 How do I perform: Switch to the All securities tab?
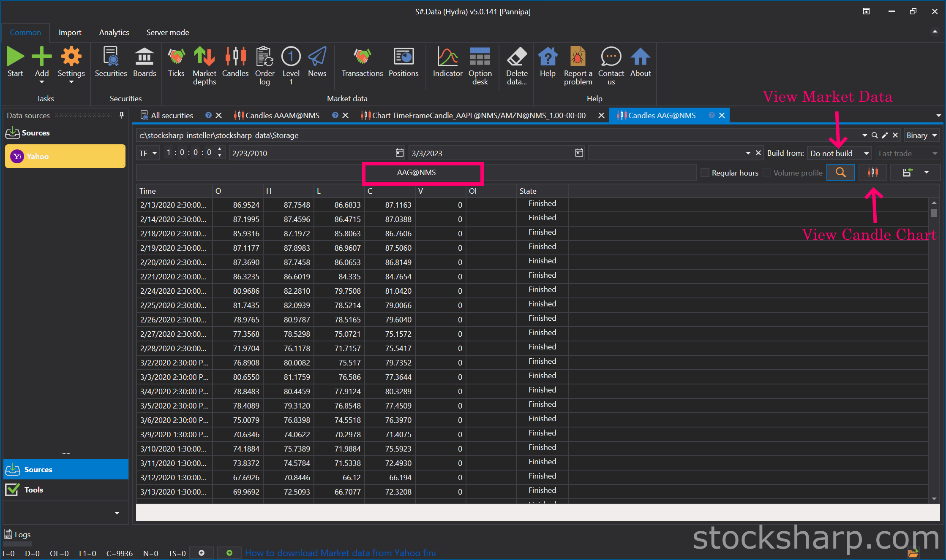[172, 115]
